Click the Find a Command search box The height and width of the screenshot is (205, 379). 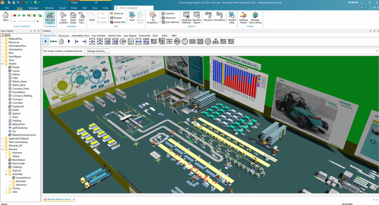pyautogui.click(x=134, y=8)
